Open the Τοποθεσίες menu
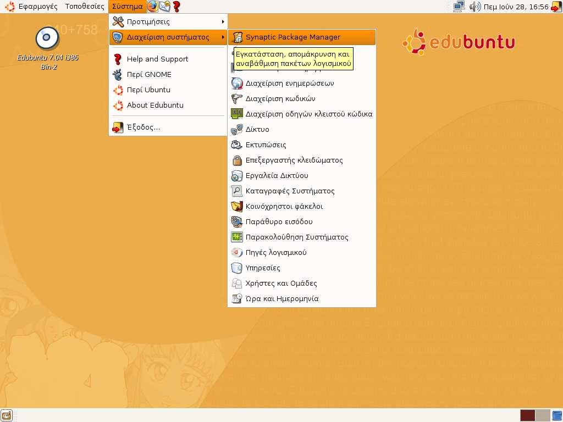 coord(85,7)
